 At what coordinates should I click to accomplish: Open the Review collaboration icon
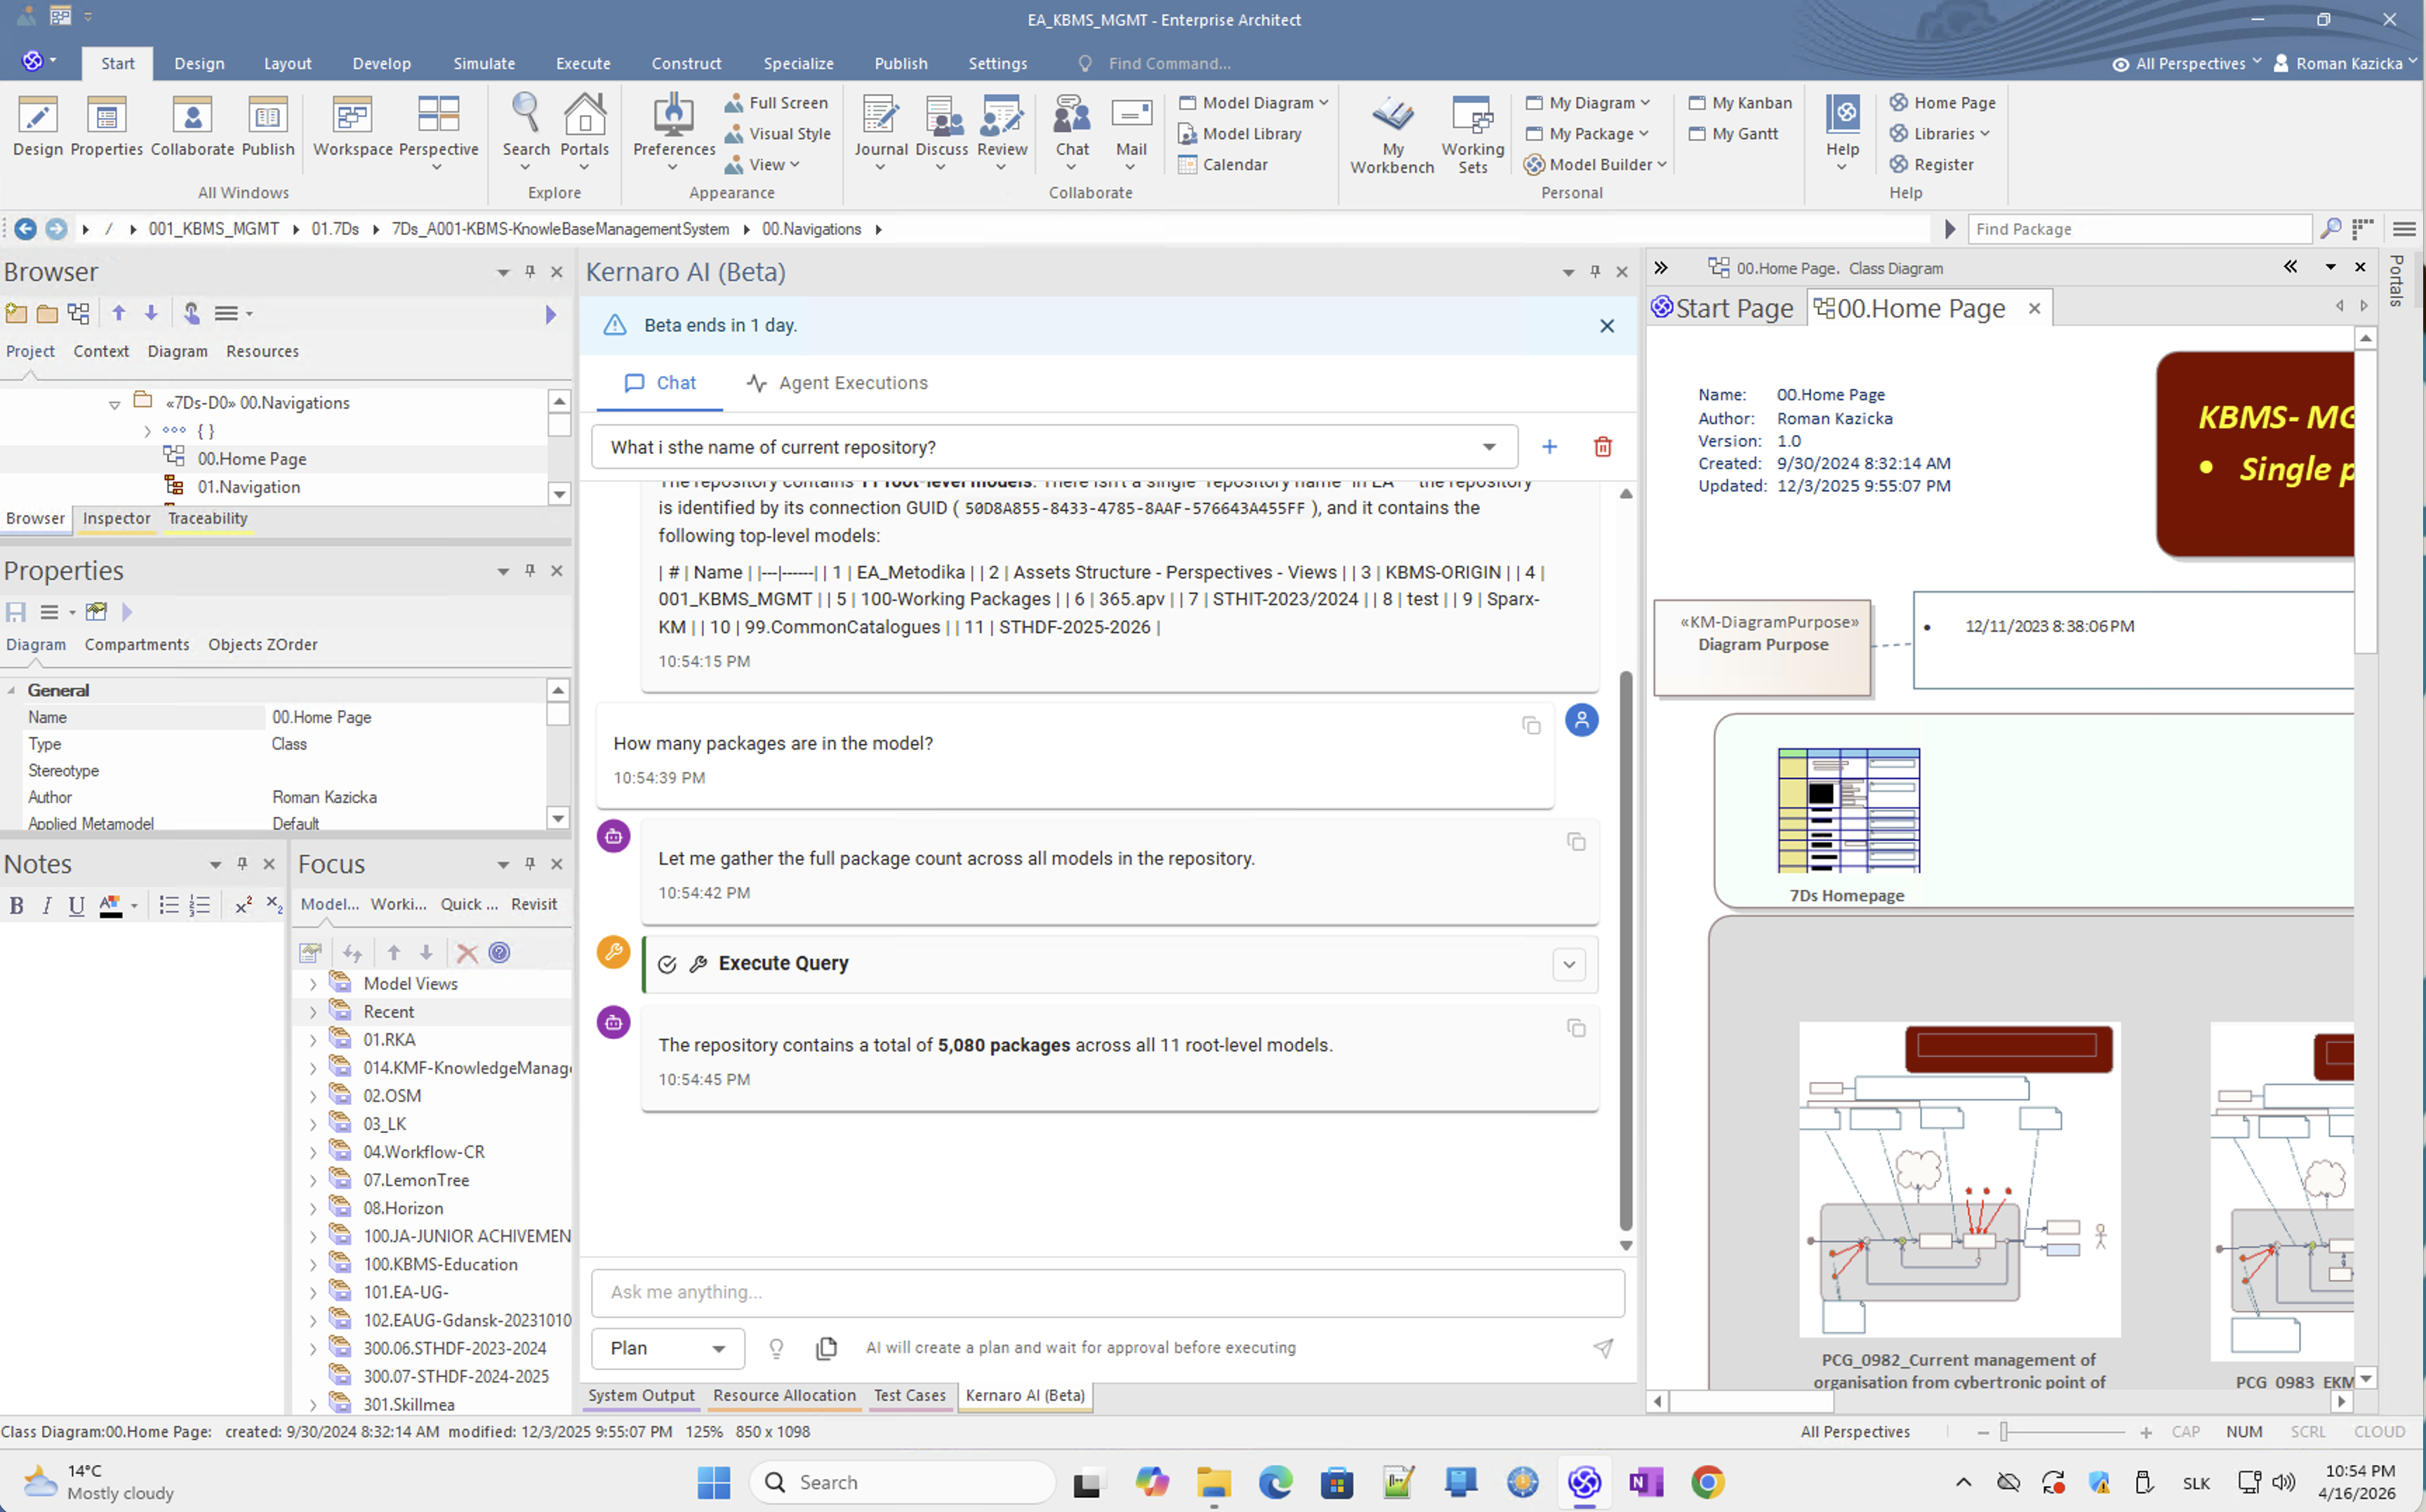click(1002, 130)
